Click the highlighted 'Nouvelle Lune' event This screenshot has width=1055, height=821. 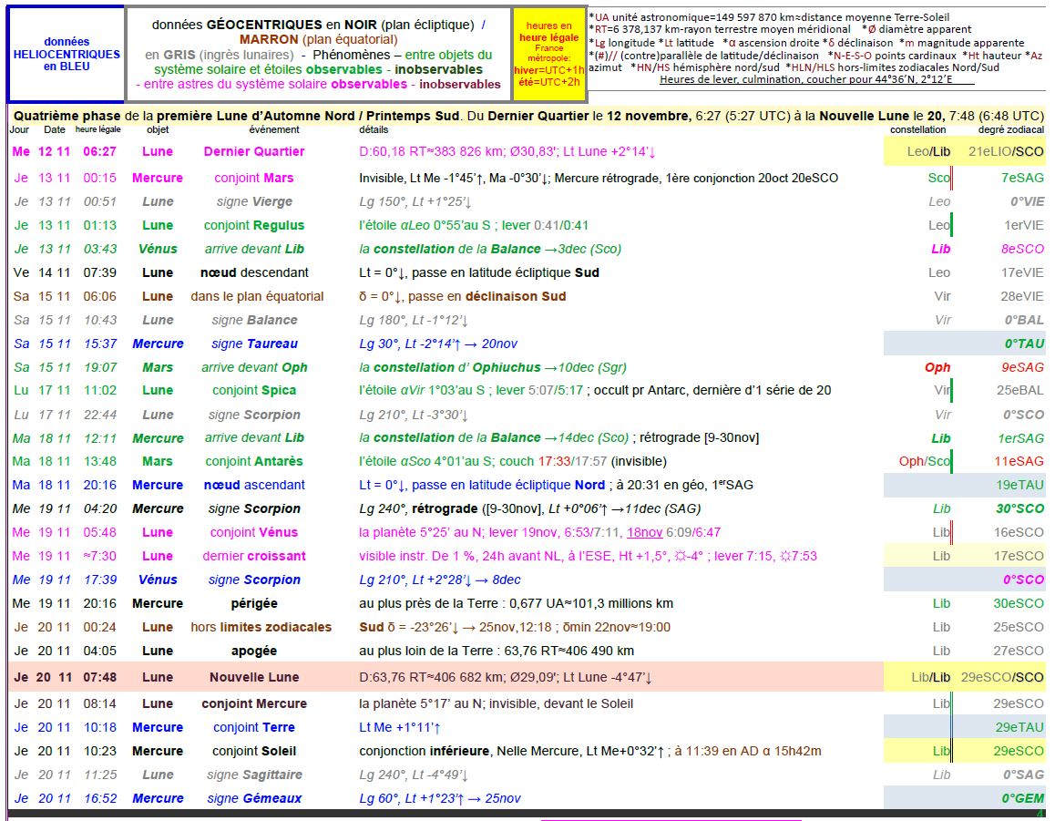tap(253, 677)
